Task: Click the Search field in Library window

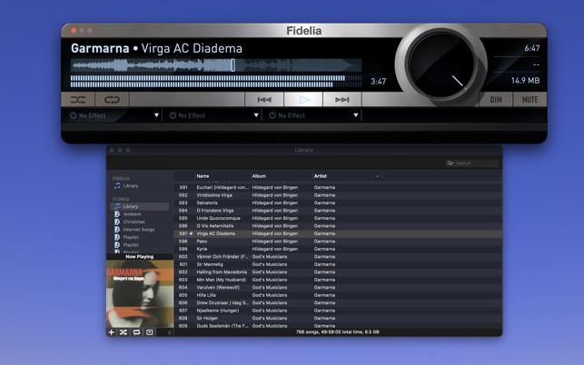Action: 472,163
